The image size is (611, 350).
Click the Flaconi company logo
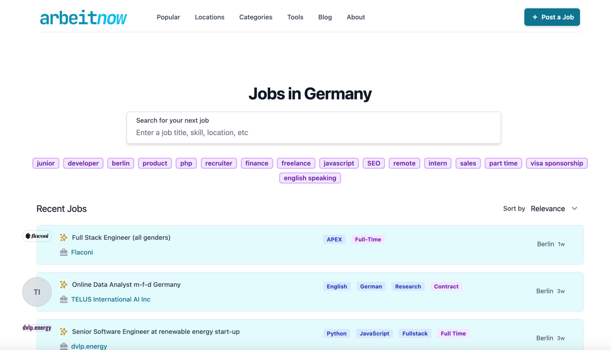[x=37, y=236]
